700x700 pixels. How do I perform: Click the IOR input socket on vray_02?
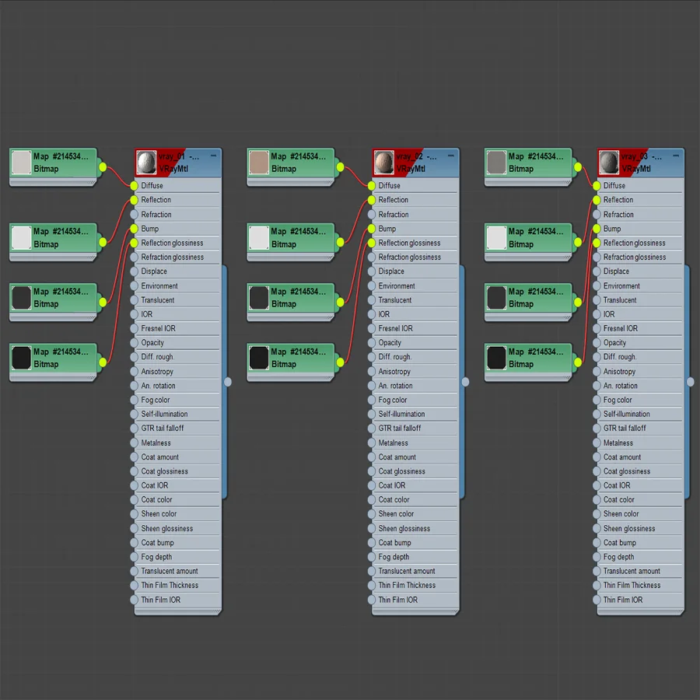click(x=372, y=314)
